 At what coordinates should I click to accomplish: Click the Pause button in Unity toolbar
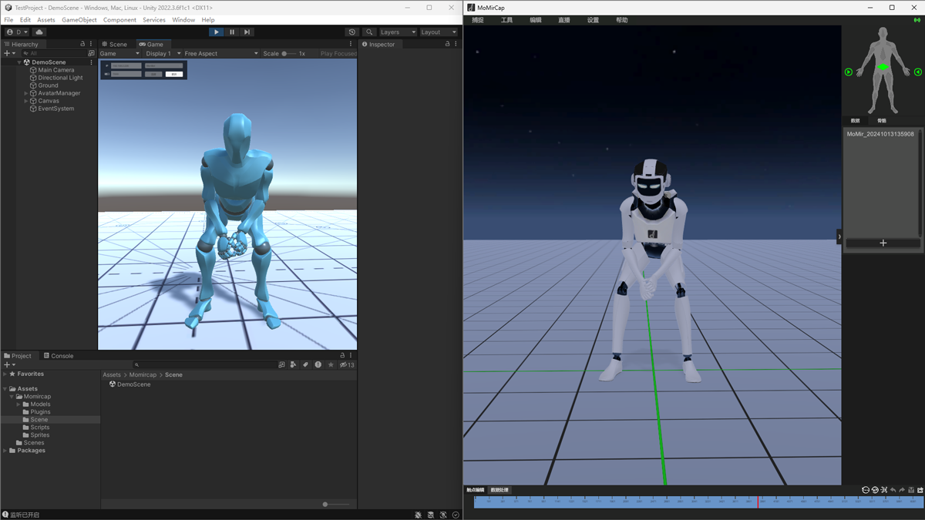(231, 32)
